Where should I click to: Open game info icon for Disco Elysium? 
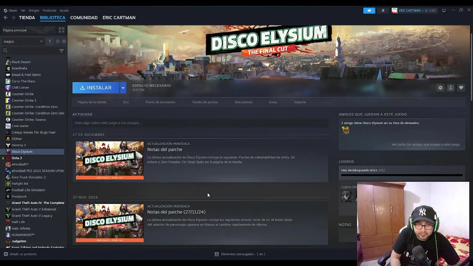450,88
